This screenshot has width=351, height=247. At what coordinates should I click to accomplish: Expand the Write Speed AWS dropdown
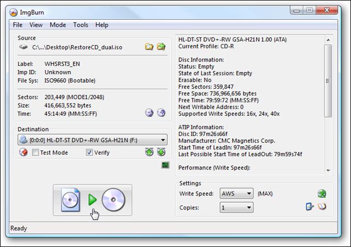(248, 194)
